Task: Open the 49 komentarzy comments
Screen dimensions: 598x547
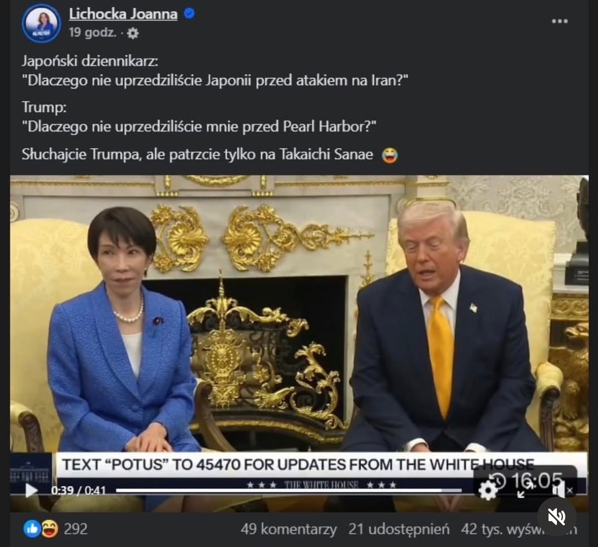Action: tap(289, 529)
